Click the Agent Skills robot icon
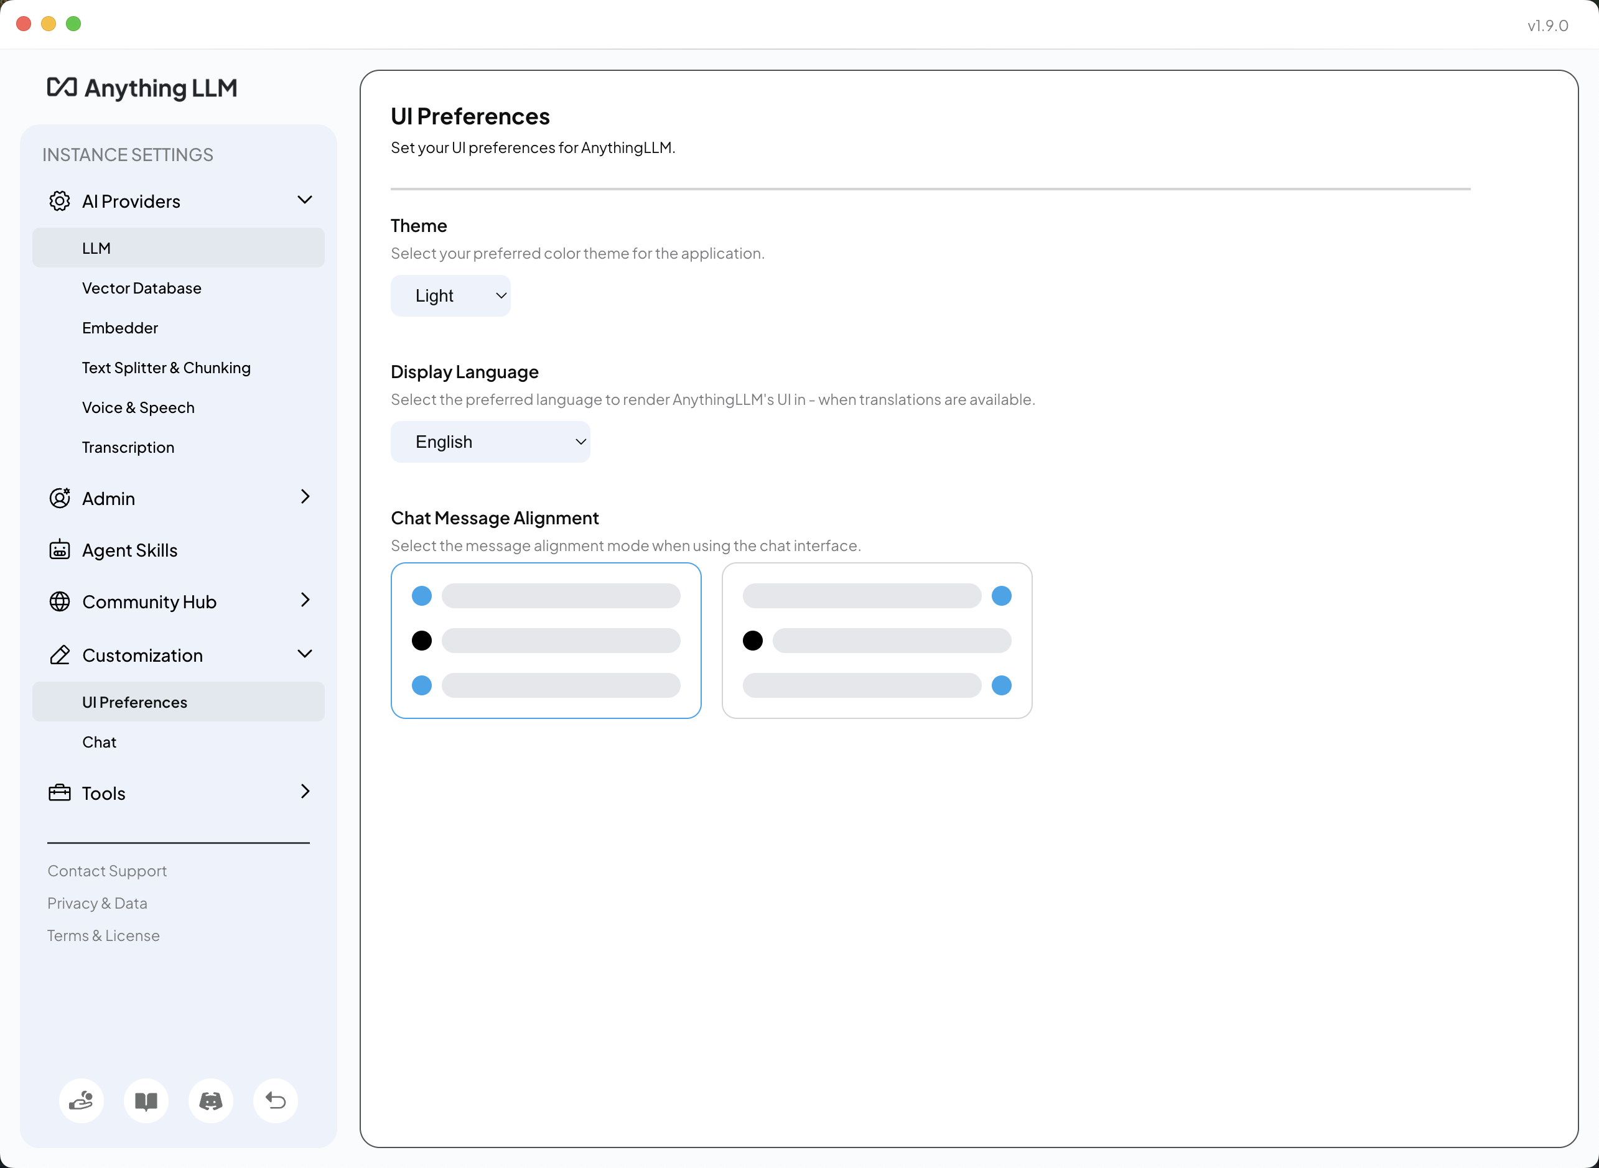The height and width of the screenshot is (1168, 1599). [59, 549]
